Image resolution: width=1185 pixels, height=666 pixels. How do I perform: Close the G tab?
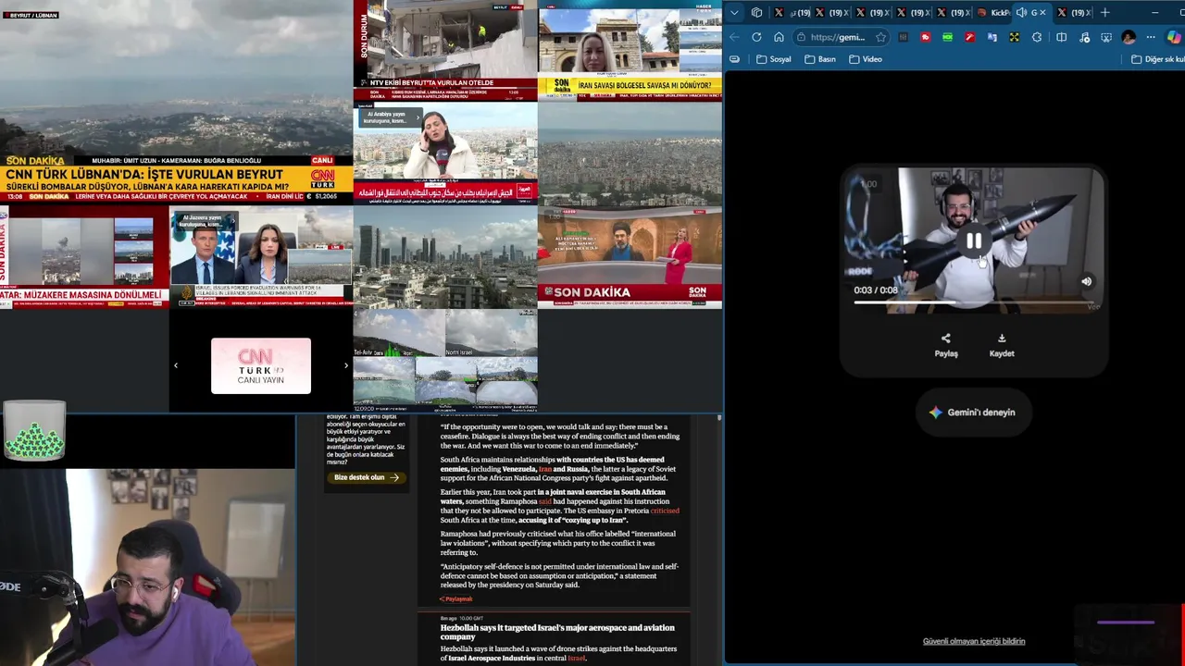tap(1042, 12)
